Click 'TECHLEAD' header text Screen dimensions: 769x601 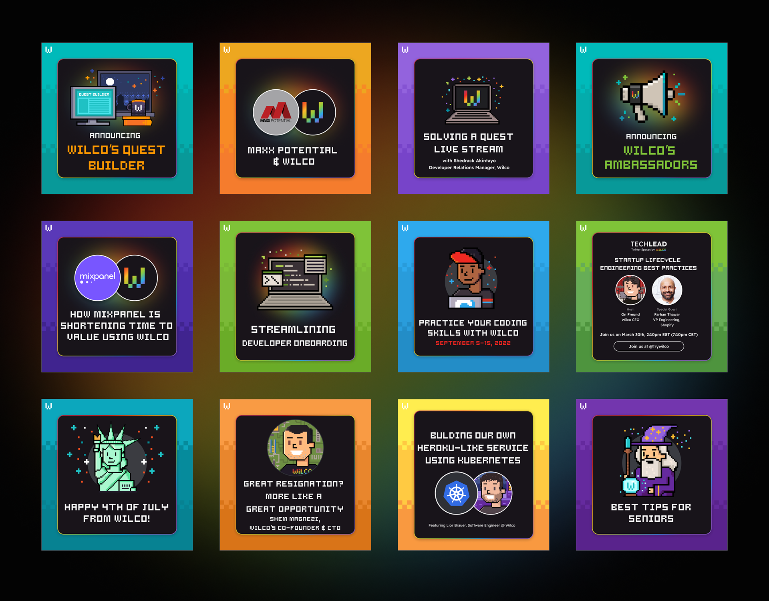[x=649, y=244]
